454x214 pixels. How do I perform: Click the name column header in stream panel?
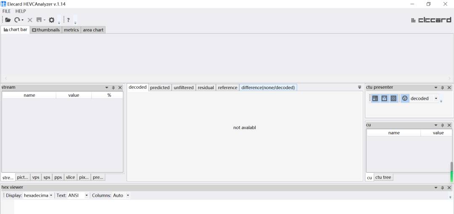(x=29, y=95)
